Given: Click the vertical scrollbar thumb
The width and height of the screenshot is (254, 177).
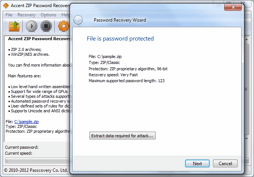Looking at the screenshot, I should [x=247, y=89].
